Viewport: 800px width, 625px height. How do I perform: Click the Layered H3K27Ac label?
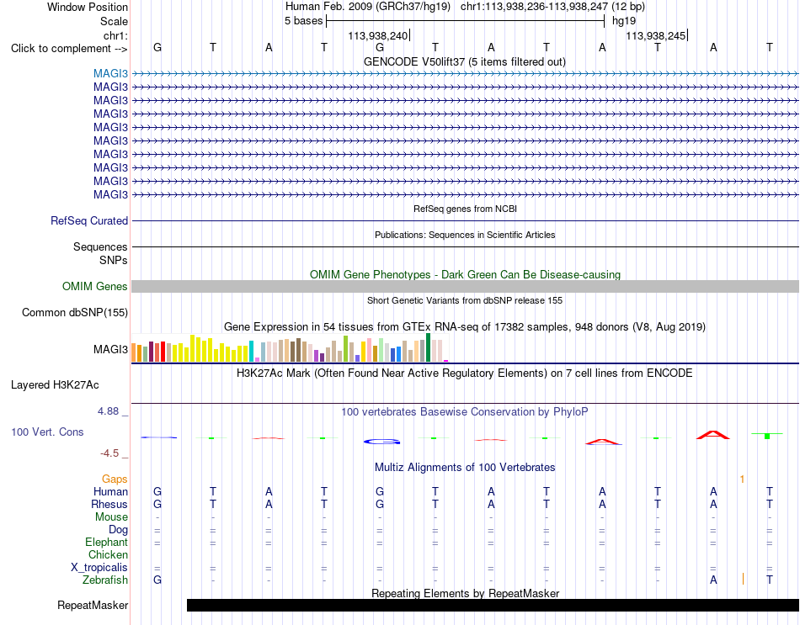click(55, 385)
